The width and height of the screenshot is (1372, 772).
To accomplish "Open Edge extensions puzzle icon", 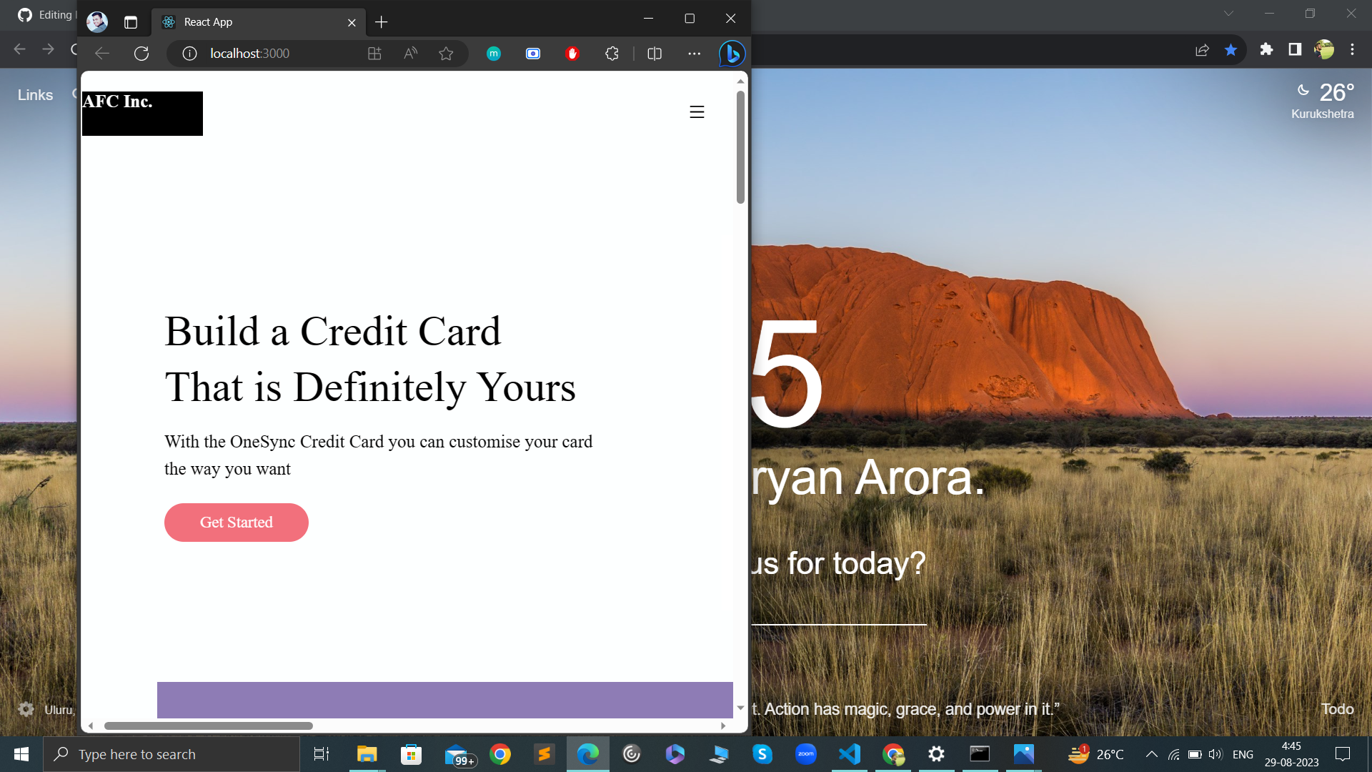I will pos(612,54).
